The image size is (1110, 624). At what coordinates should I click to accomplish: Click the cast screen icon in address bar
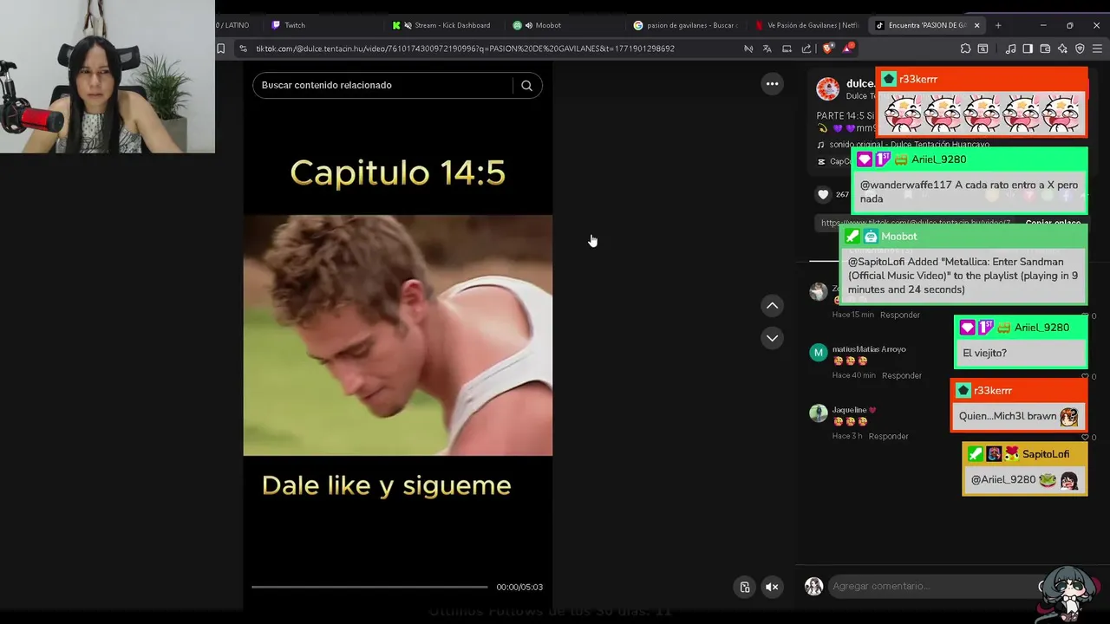[x=787, y=49]
